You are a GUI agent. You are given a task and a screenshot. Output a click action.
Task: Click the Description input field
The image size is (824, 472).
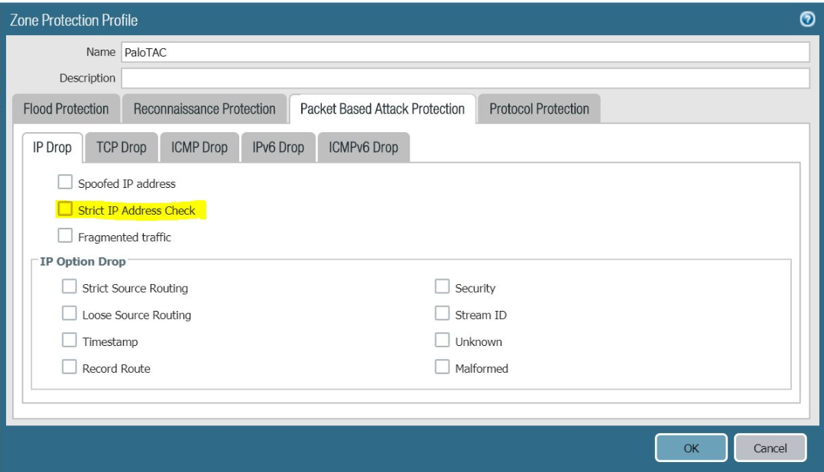pyautogui.click(x=459, y=77)
